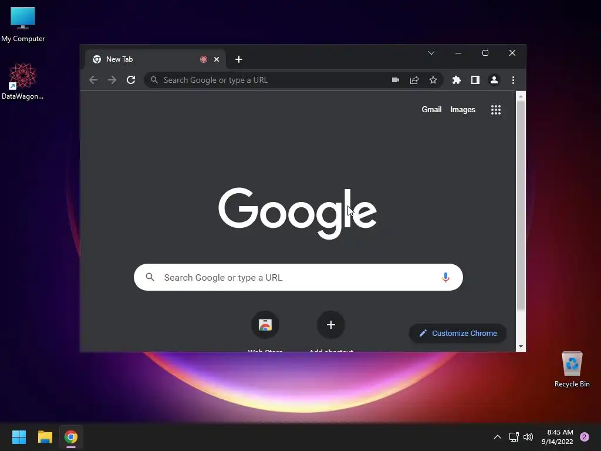Select the Recycle Bin desktop icon

pyautogui.click(x=572, y=369)
